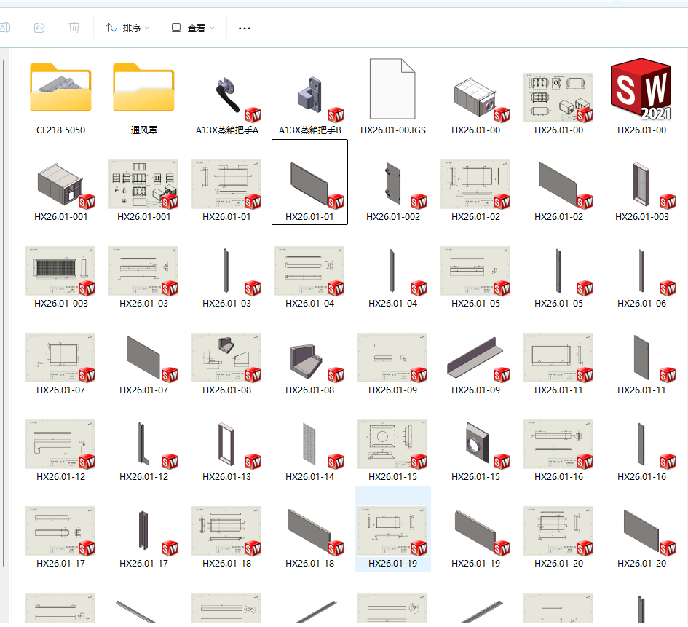This screenshot has height=627, width=688.
Task: Select the HX26.01-06 part file
Action: pyautogui.click(x=641, y=270)
